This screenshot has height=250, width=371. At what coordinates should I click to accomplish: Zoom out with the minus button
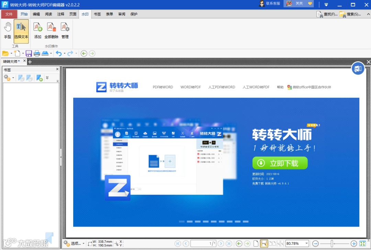pyautogui.click(x=315, y=243)
